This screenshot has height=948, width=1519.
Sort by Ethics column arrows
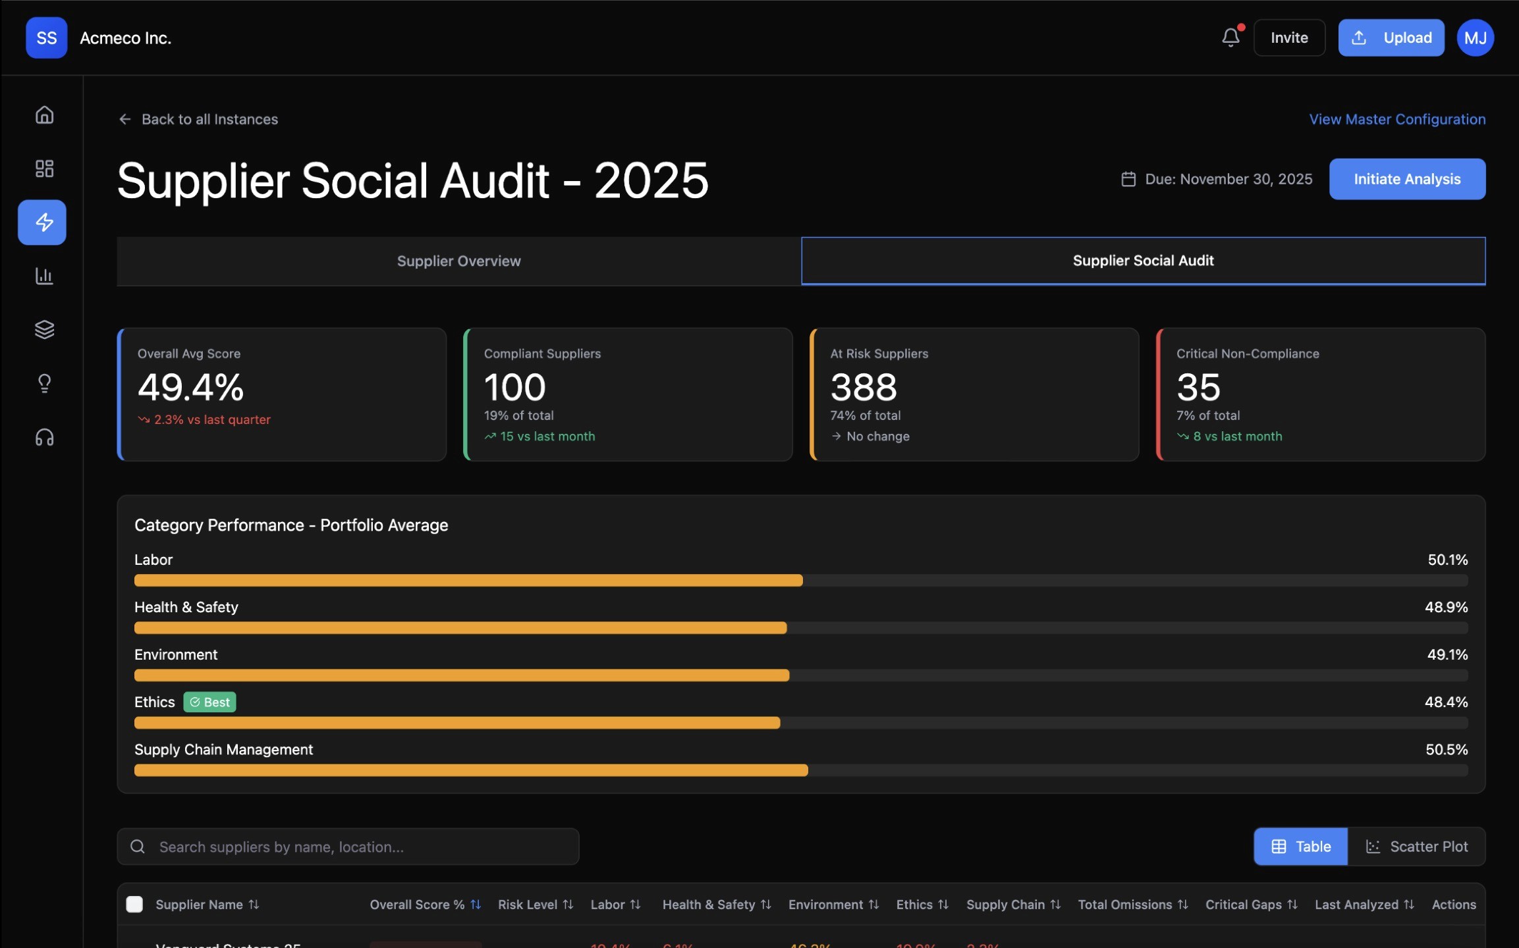(x=943, y=905)
